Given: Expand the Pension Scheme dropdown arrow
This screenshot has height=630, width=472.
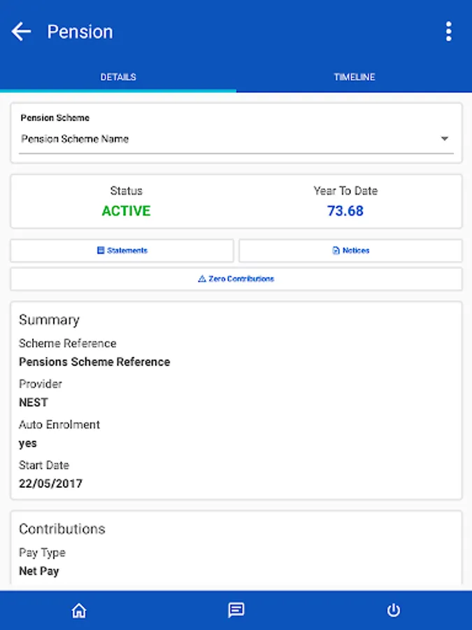Looking at the screenshot, I should (x=444, y=139).
